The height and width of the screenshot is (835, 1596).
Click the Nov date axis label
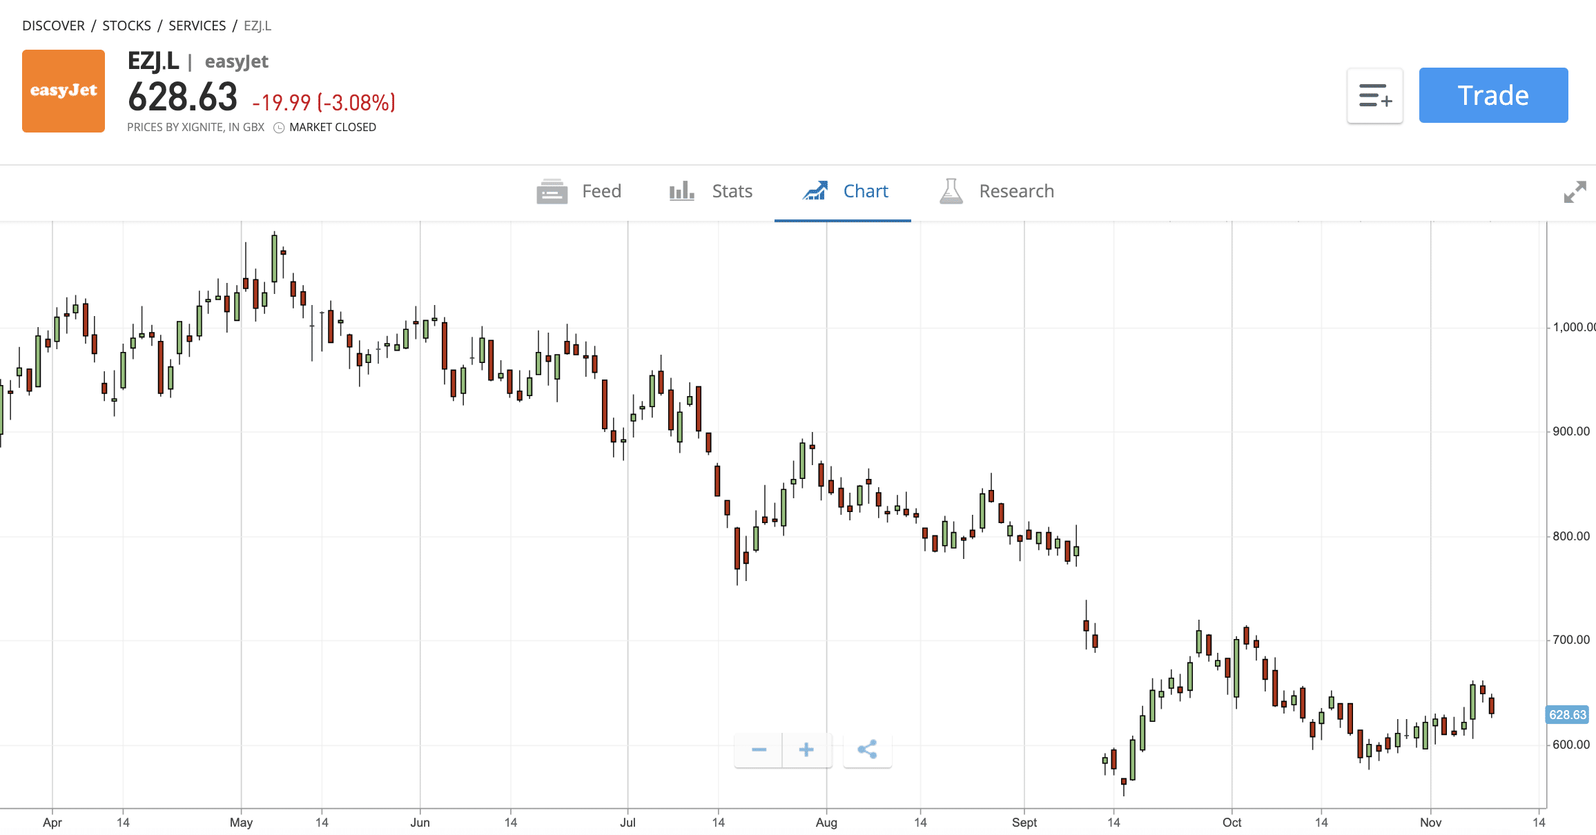[1430, 823]
